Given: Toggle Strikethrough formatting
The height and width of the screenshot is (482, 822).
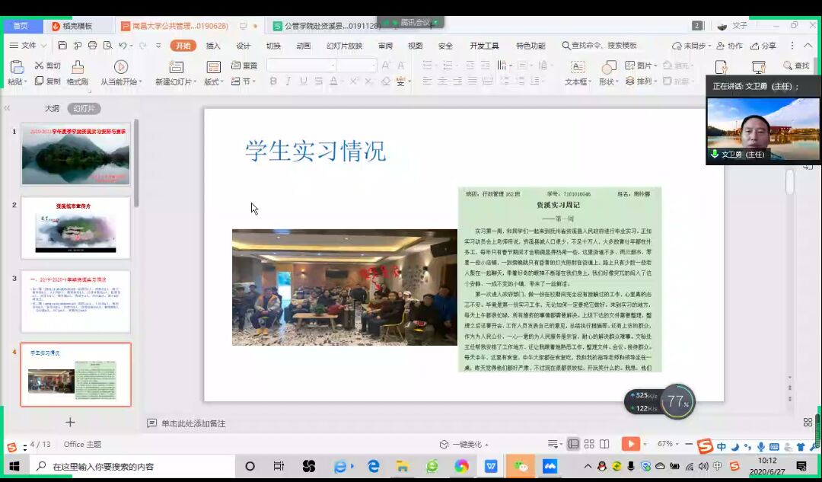Looking at the screenshot, I should (318, 81).
